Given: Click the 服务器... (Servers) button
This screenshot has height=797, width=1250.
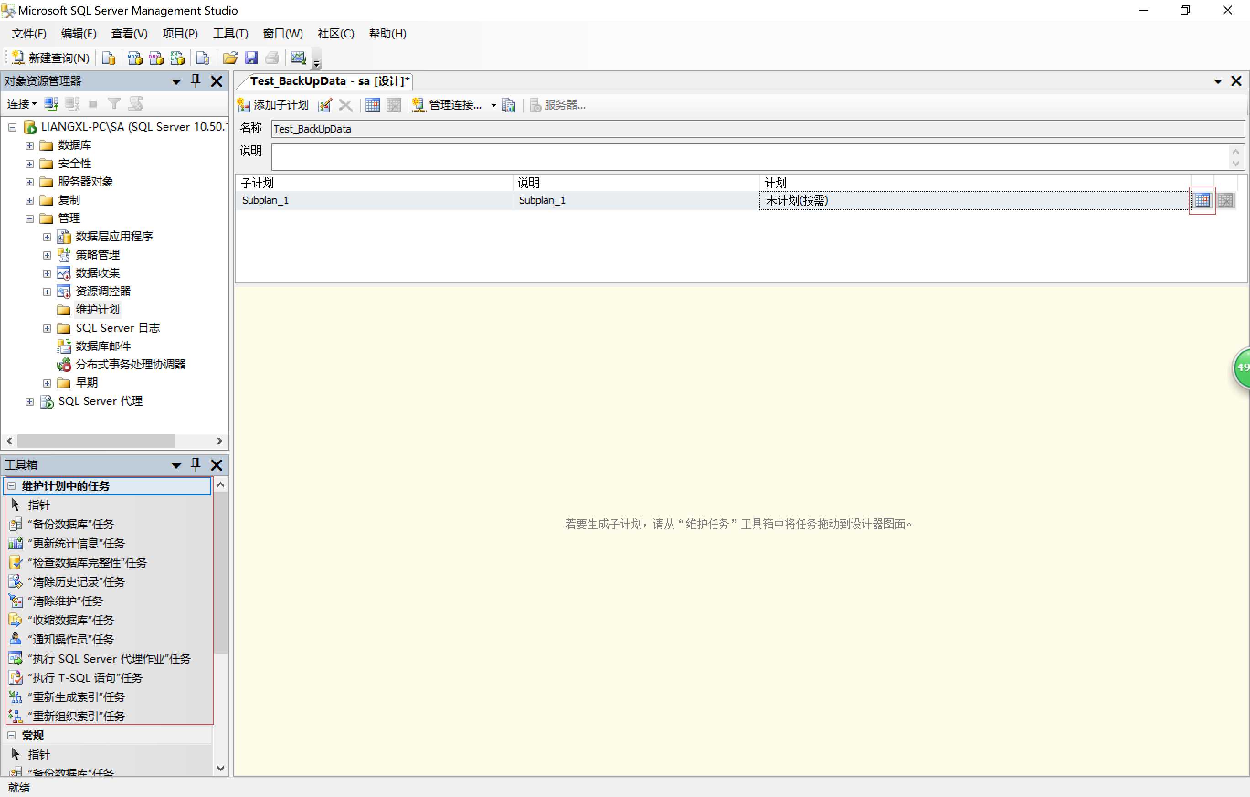Looking at the screenshot, I should (557, 105).
